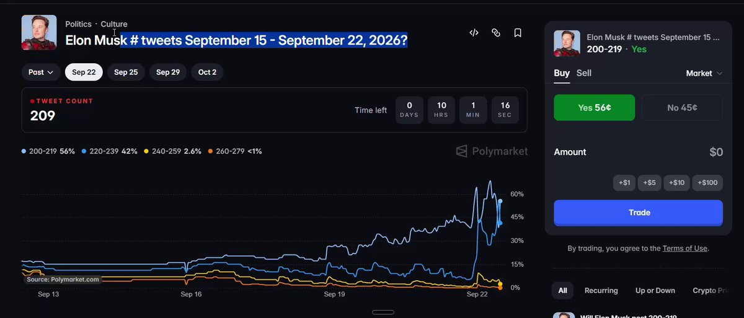Click the blue Trade button
The image size is (744, 318).
[638, 212]
